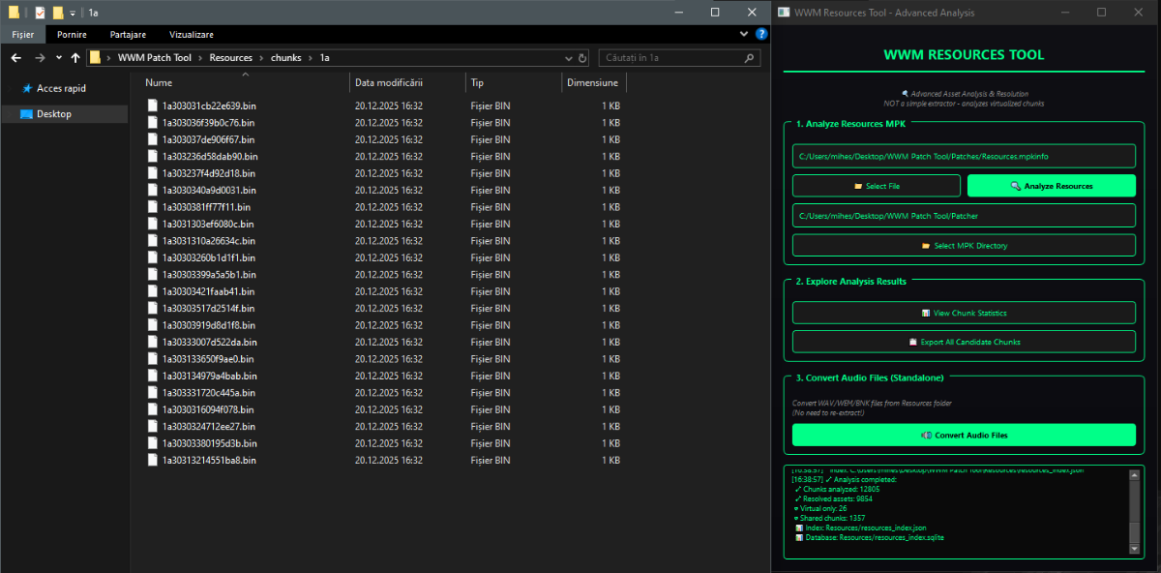1161x573 pixels.
Task: Click the refresh icon in address bar
Action: [x=582, y=58]
